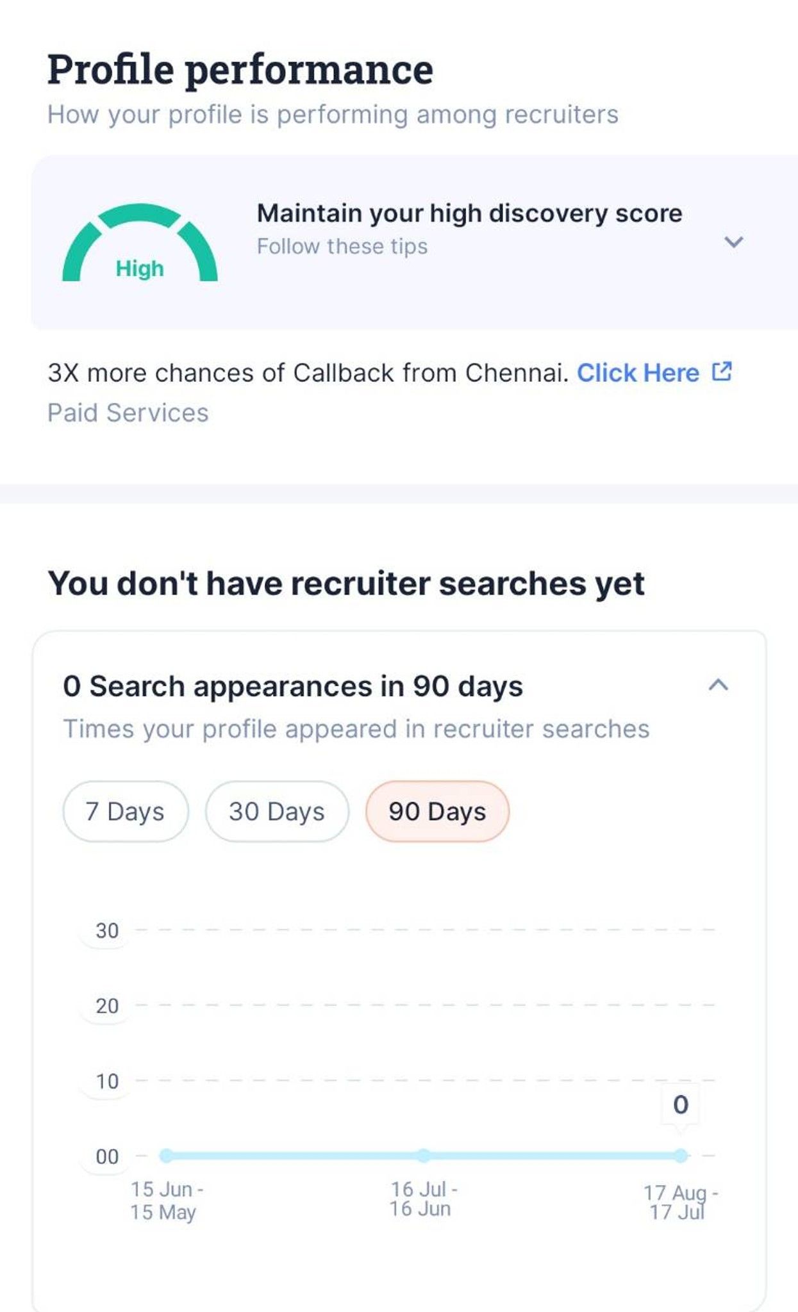The image size is (798, 1312).
Task: Tap the High discovery score gauge
Action: click(140, 247)
